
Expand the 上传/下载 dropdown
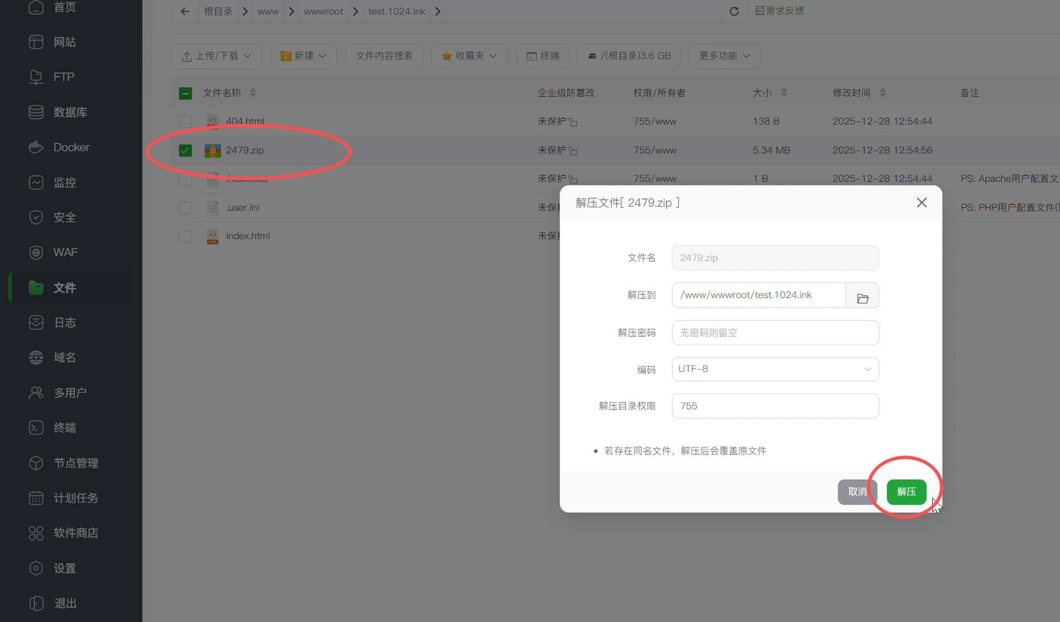(217, 56)
